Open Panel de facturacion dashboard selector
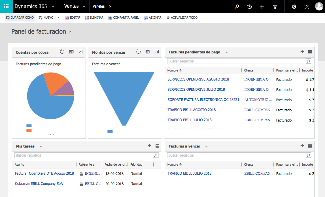The image size is (325, 197). tap(70, 32)
